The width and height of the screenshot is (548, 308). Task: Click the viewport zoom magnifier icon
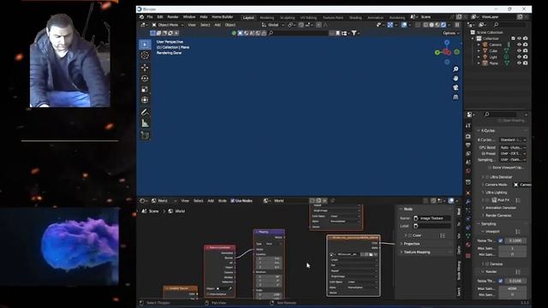point(456,69)
